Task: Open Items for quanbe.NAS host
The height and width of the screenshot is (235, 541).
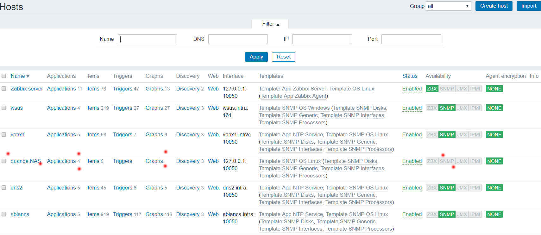Action: (x=93, y=161)
